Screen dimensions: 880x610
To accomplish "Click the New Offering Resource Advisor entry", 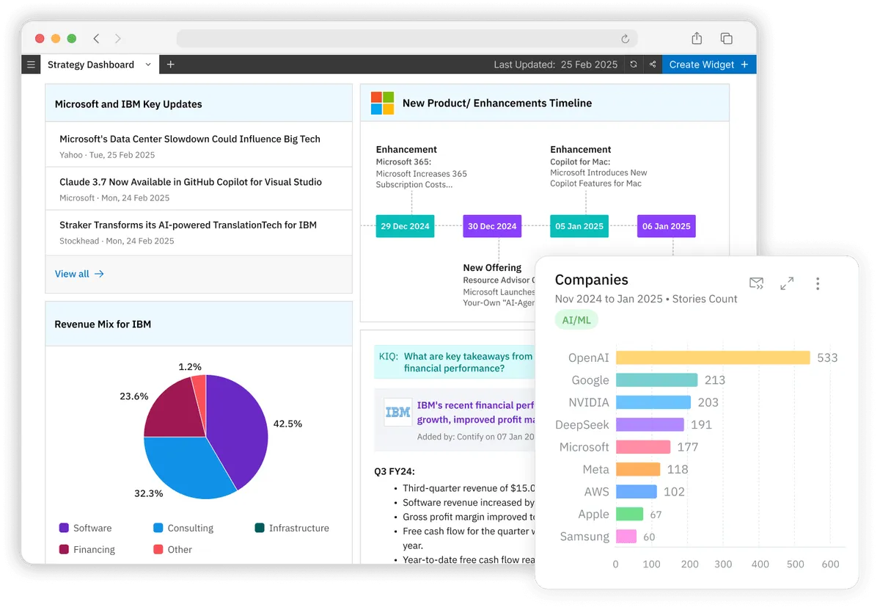I will coord(499,285).
